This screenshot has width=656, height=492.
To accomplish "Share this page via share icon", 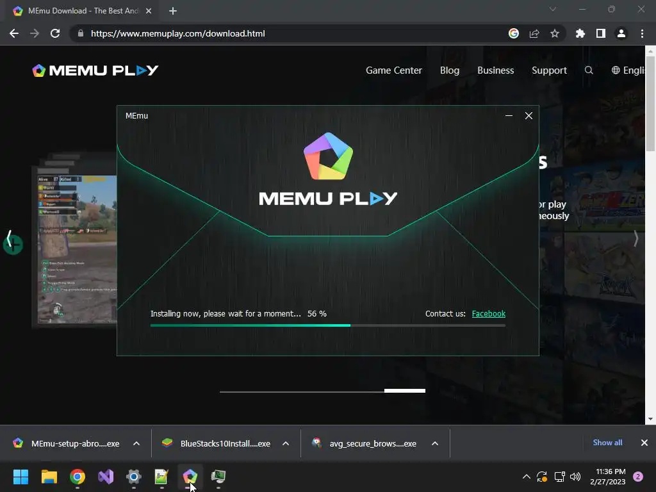I will pos(534,33).
